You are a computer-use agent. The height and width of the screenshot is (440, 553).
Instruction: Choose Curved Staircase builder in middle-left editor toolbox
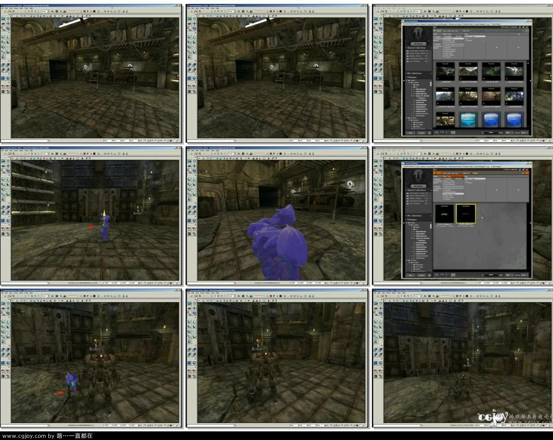click(x=3, y=184)
